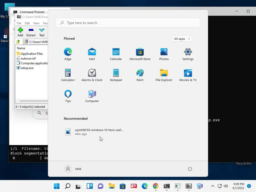256x192 pixels.
Task: Open File Explorer from taskbar
Action: (x=112, y=186)
